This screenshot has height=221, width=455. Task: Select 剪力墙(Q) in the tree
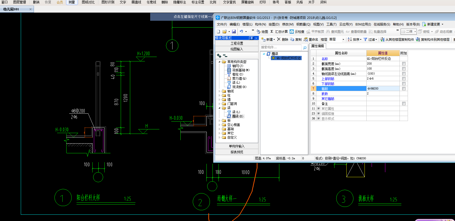click(237, 78)
